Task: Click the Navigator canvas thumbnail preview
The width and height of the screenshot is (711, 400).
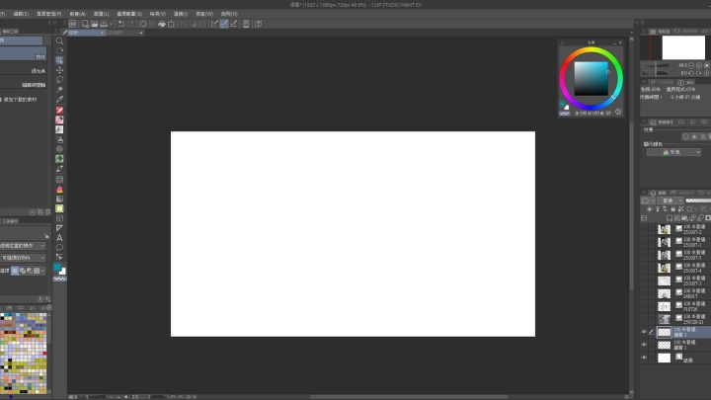Action: [x=682, y=46]
